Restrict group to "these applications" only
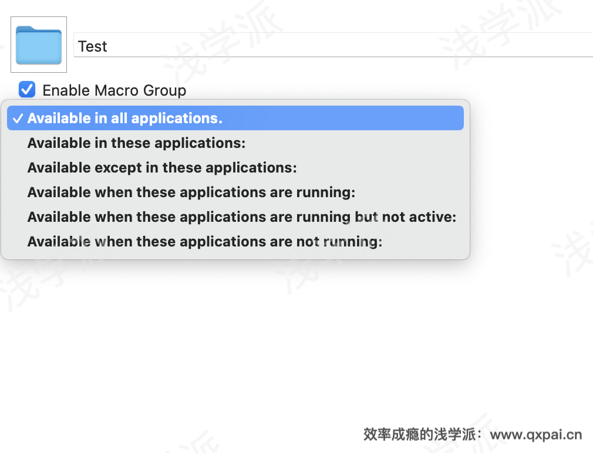Image resolution: width=593 pixels, height=453 pixels. click(136, 143)
